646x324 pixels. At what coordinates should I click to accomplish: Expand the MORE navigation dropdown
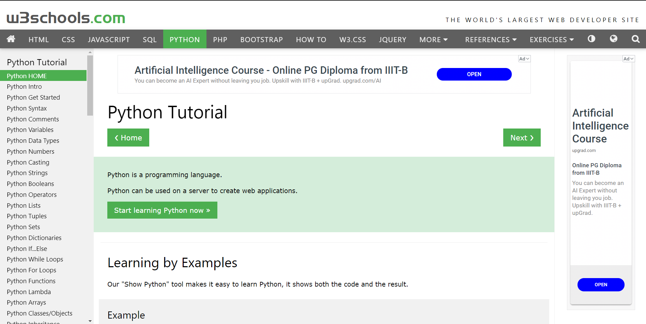coord(433,39)
